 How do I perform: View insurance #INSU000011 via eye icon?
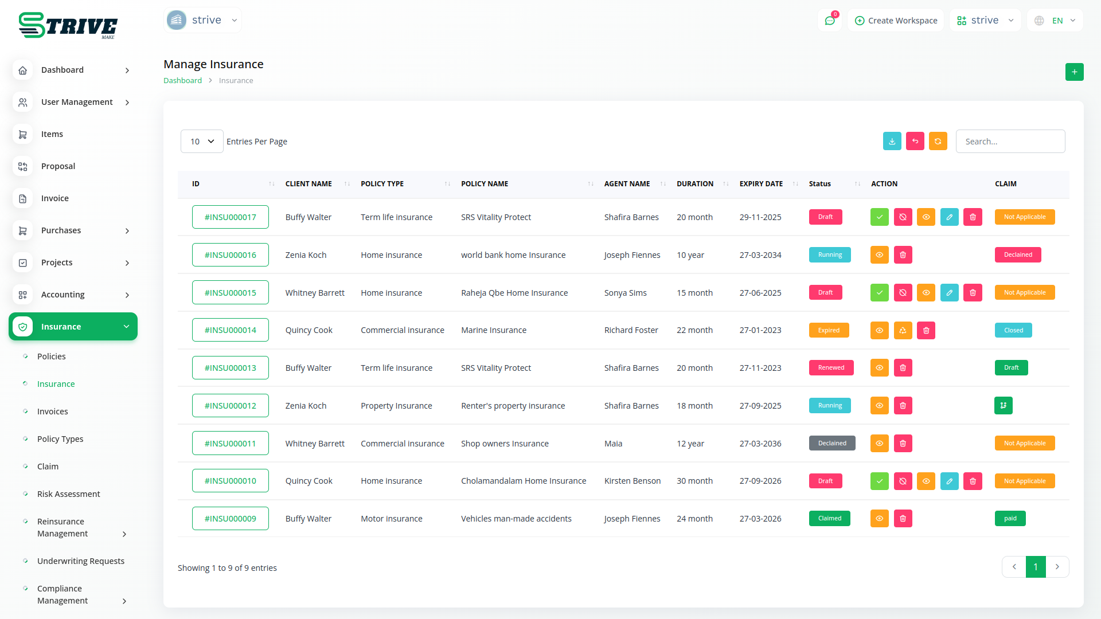point(879,444)
